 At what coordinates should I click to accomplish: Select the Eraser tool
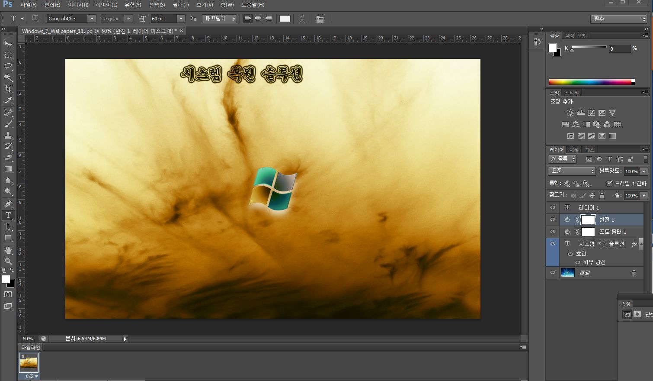tap(8, 158)
